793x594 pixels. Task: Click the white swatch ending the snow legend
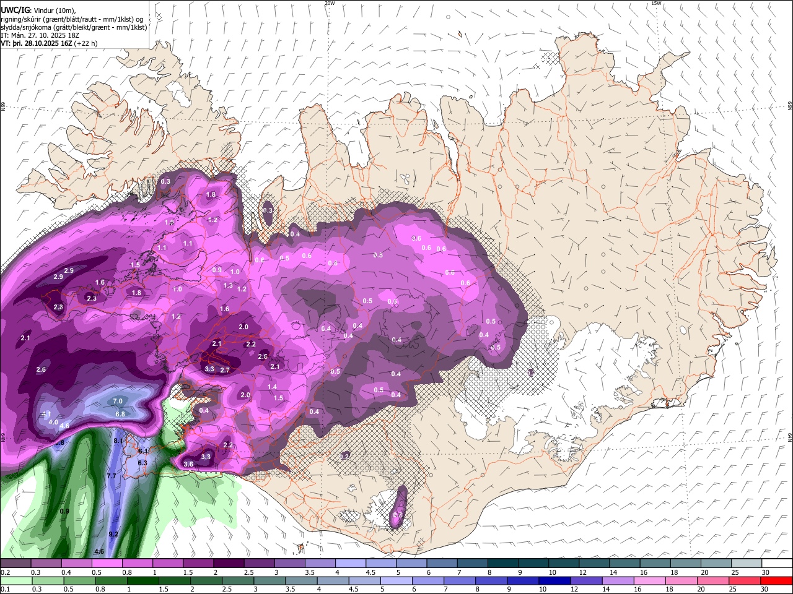pos(777,563)
